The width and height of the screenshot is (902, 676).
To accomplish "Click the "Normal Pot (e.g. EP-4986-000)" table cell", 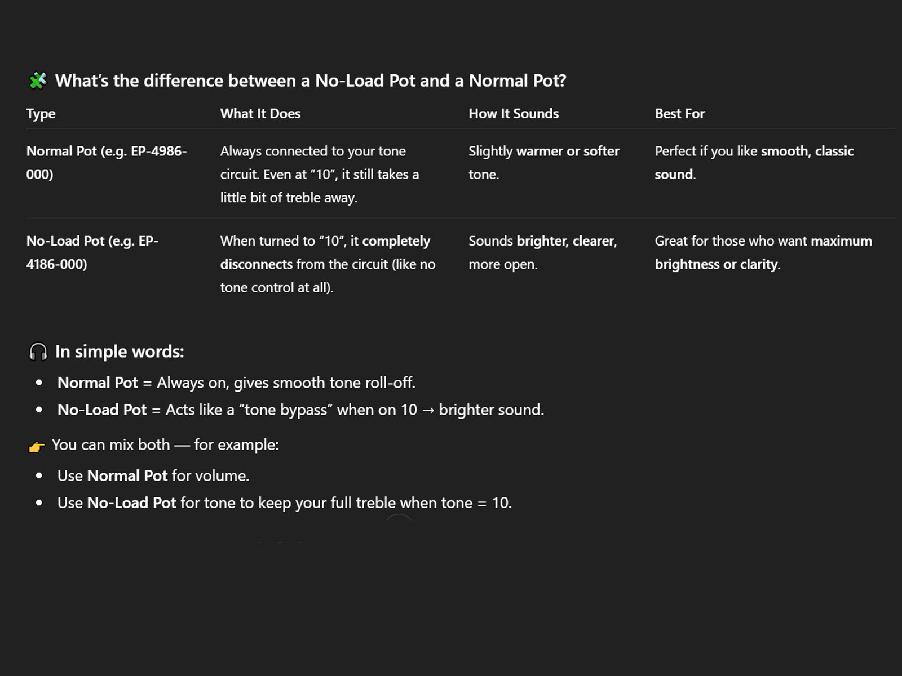I will [x=106, y=162].
